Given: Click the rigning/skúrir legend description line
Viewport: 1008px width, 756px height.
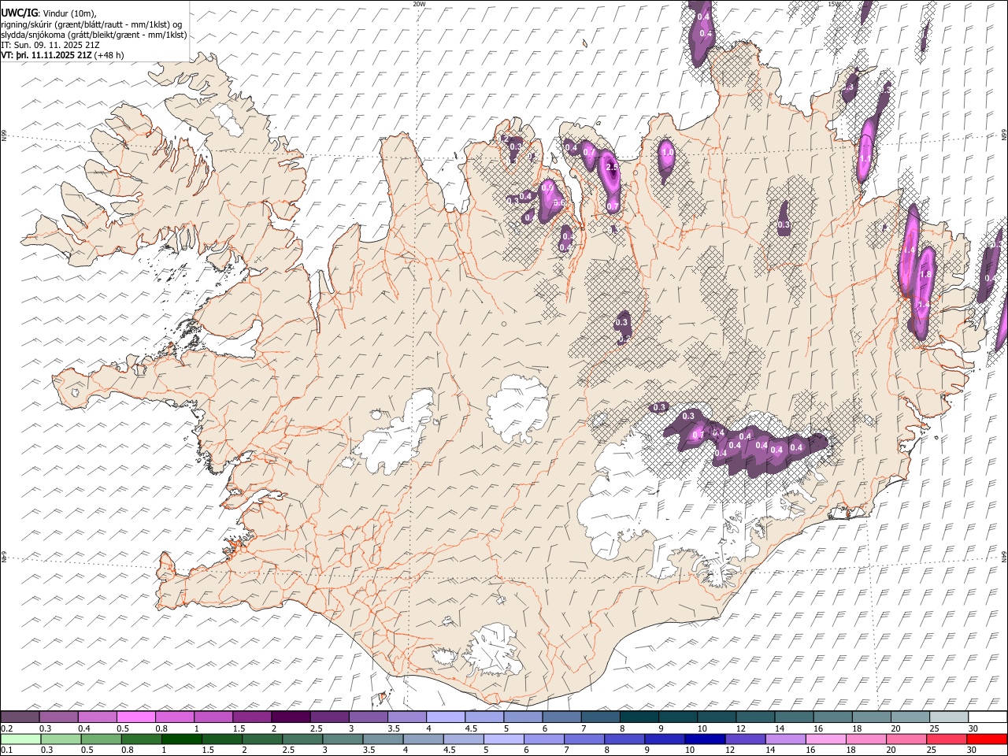Looking at the screenshot, I should 91,24.
